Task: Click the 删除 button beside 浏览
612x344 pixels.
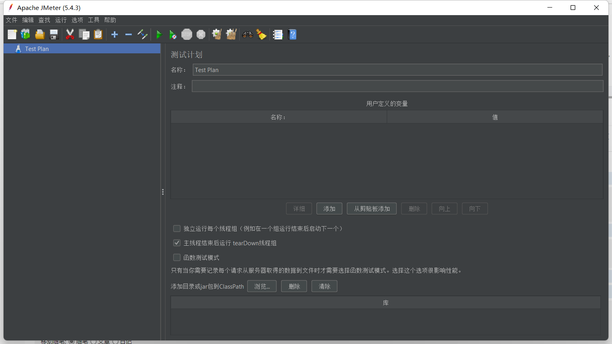Action: click(x=294, y=286)
